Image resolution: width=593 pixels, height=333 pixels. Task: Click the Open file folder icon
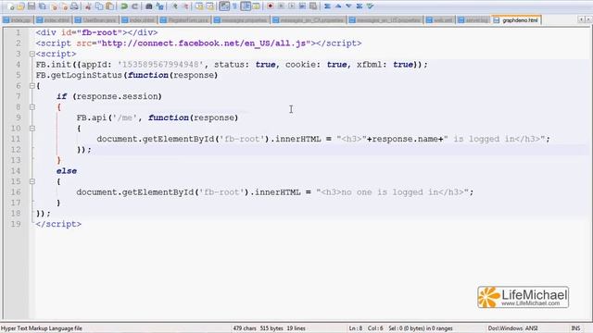[20, 6]
